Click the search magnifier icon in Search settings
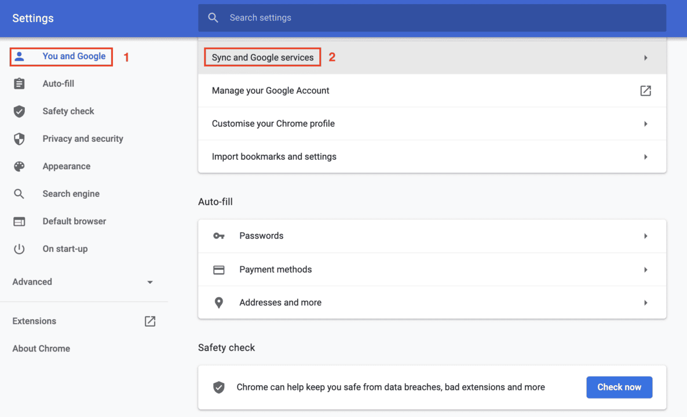Viewport: 687px width, 417px height. pos(213,17)
